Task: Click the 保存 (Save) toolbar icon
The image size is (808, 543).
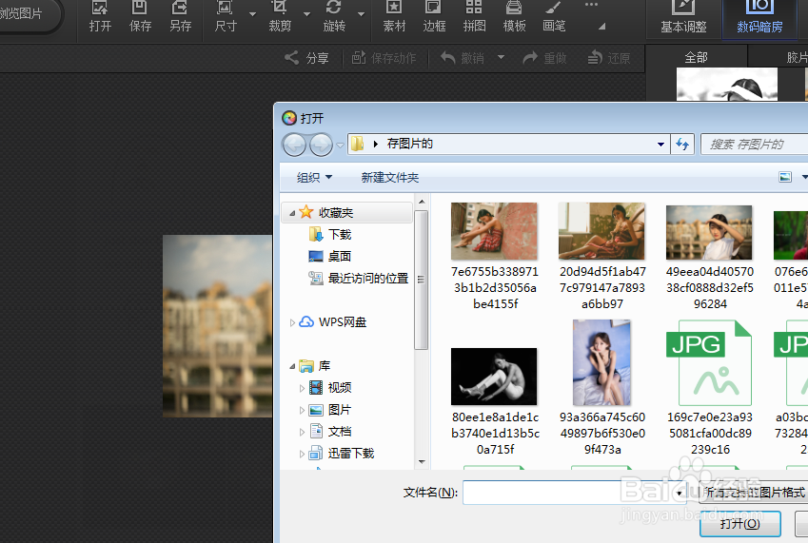Action: pos(140,17)
